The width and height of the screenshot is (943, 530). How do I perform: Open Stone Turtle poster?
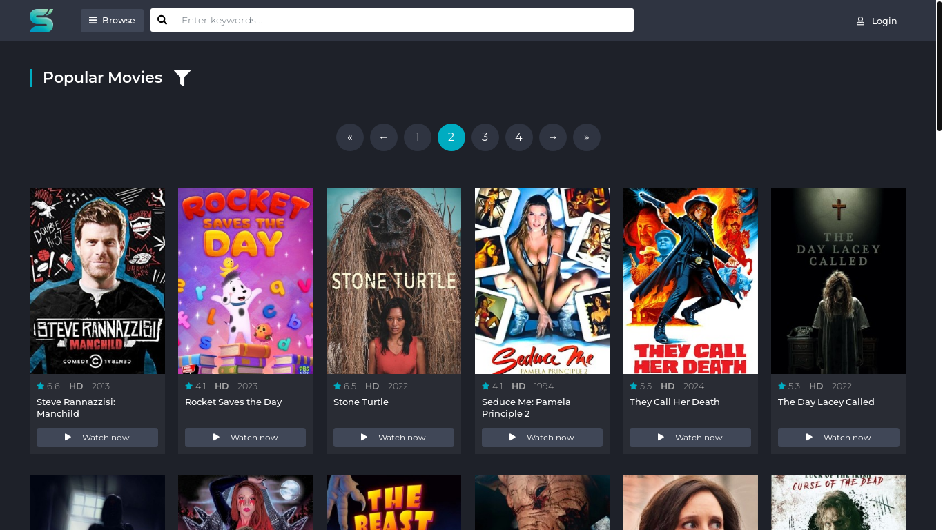(x=393, y=281)
